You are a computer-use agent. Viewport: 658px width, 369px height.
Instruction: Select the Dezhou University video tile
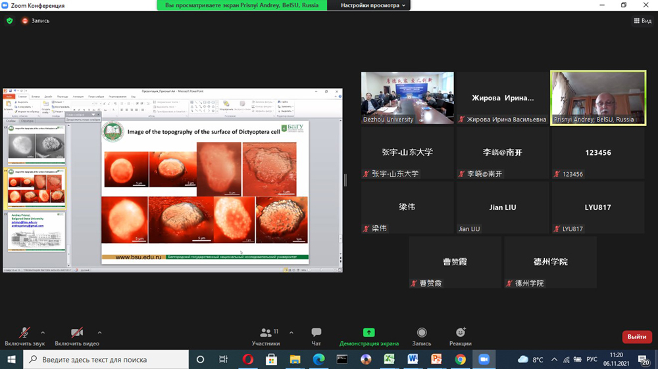pos(407,97)
